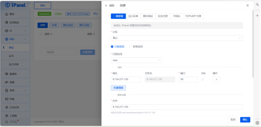Switch to the 子网站 tab

177,16
